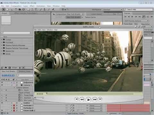Select the Rectangle mask tool
Screen dimensions: 154x115
click(28, 9)
